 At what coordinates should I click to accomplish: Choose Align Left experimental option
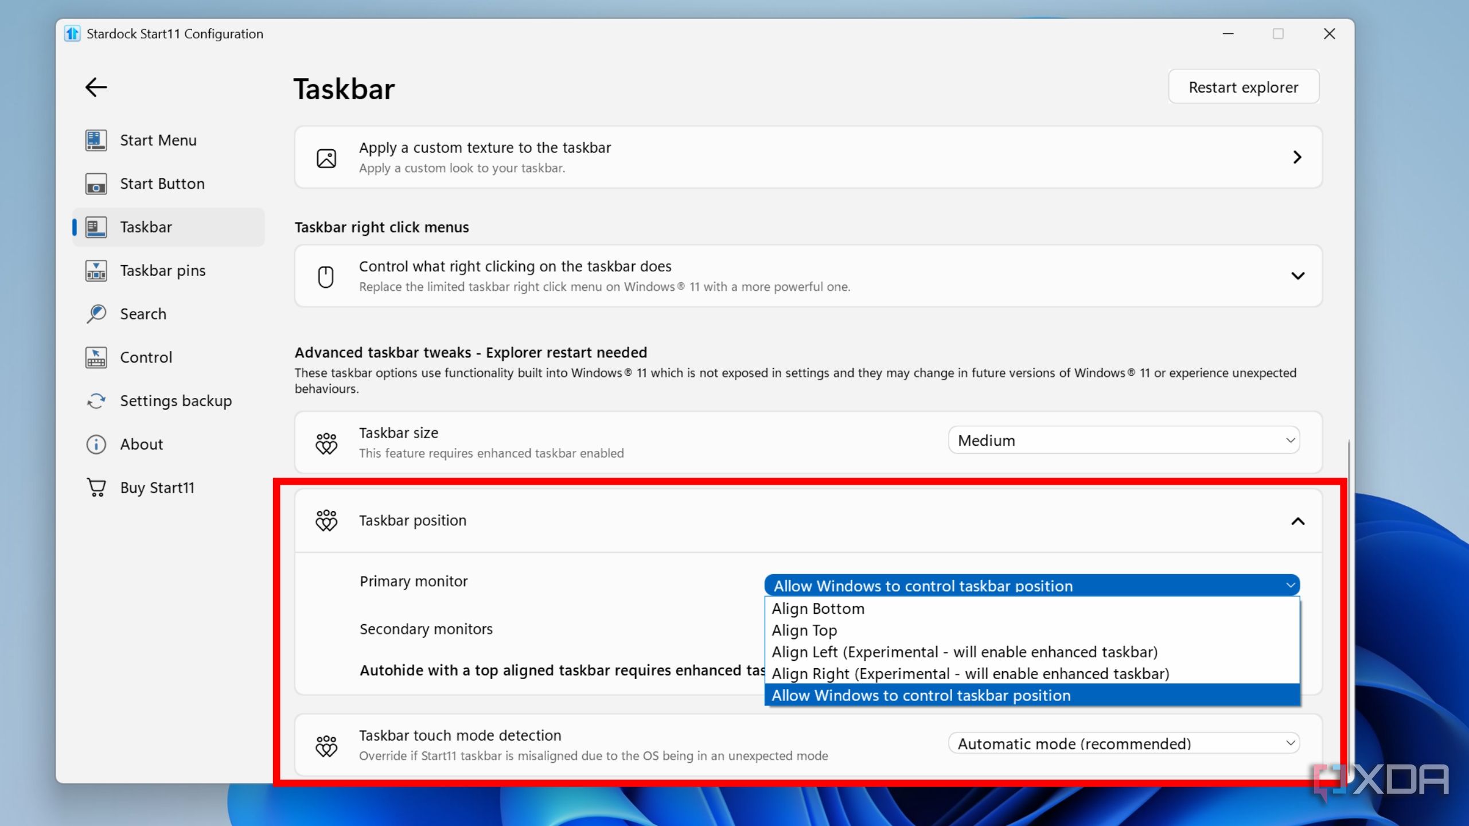click(1032, 652)
